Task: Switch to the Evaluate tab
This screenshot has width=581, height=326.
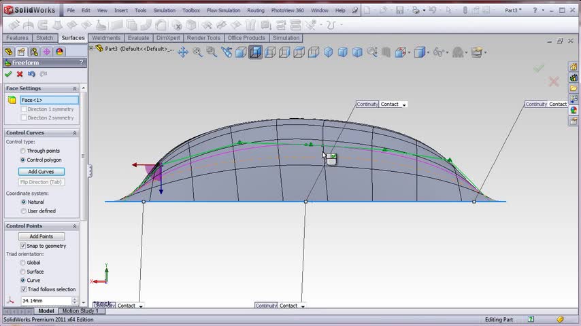Action: click(138, 38)
